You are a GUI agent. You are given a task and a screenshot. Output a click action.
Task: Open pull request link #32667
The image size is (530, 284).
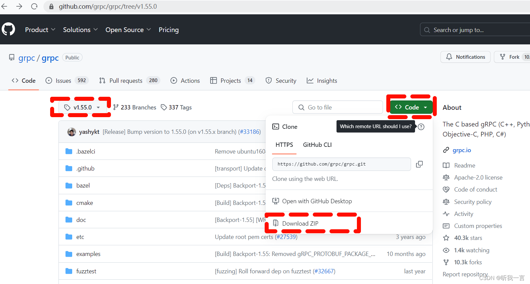[324, 271]
